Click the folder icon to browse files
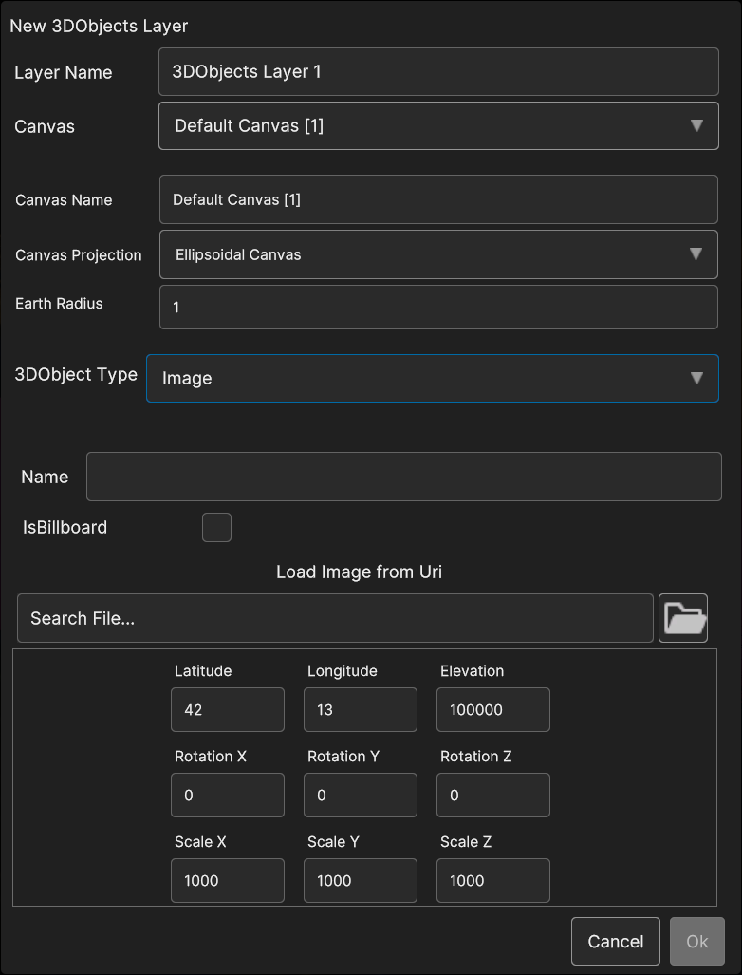Image resolution: width=742 pixels, height=975 pixels. pyautogui.click(x=683, y=618)
